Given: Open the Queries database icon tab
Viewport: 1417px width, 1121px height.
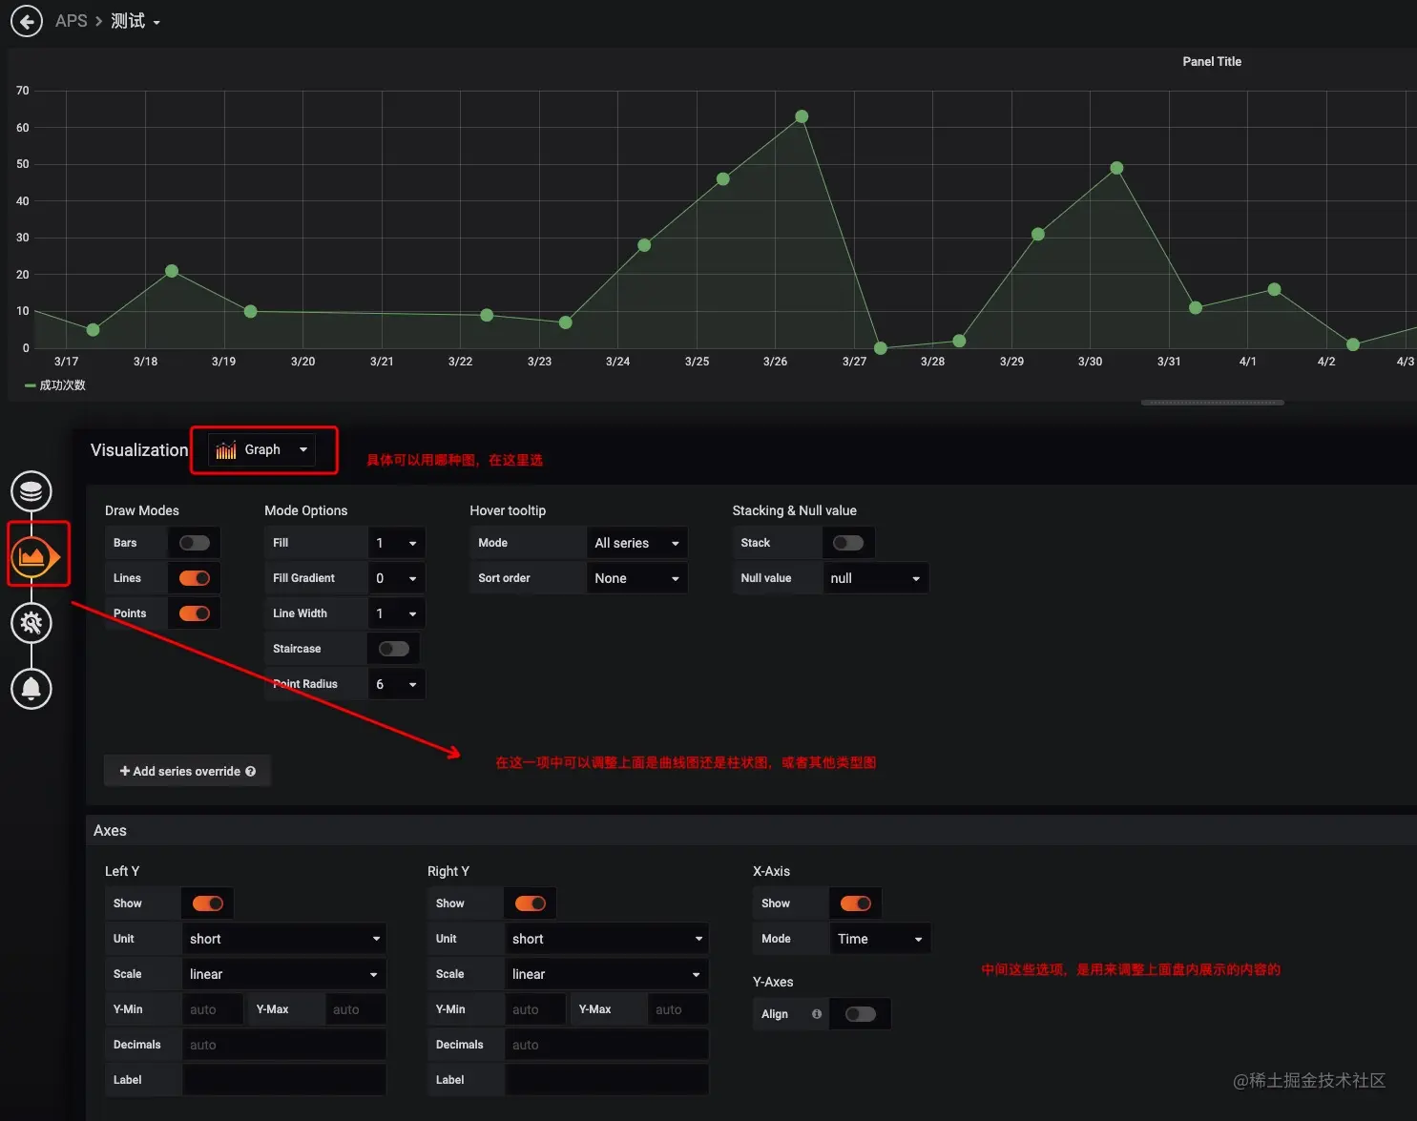Looking at the screenshot, I should (x=31, y=491).
